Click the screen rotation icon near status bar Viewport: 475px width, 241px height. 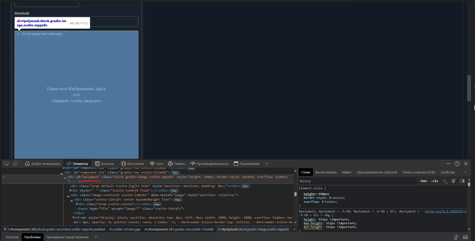[x=456, y=237]
